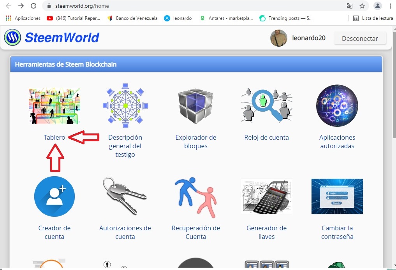Screen dimensions: 396x270
Task: Open account watch magnifier icon
Action: 267,105
